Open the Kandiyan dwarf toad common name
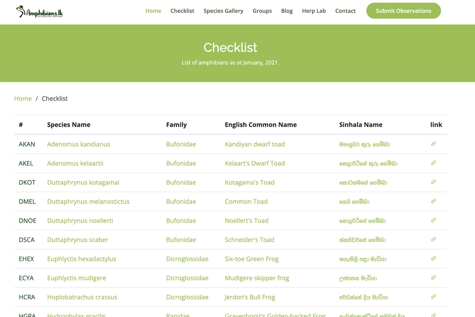This screenshot has width=475, height=317. 255,144
